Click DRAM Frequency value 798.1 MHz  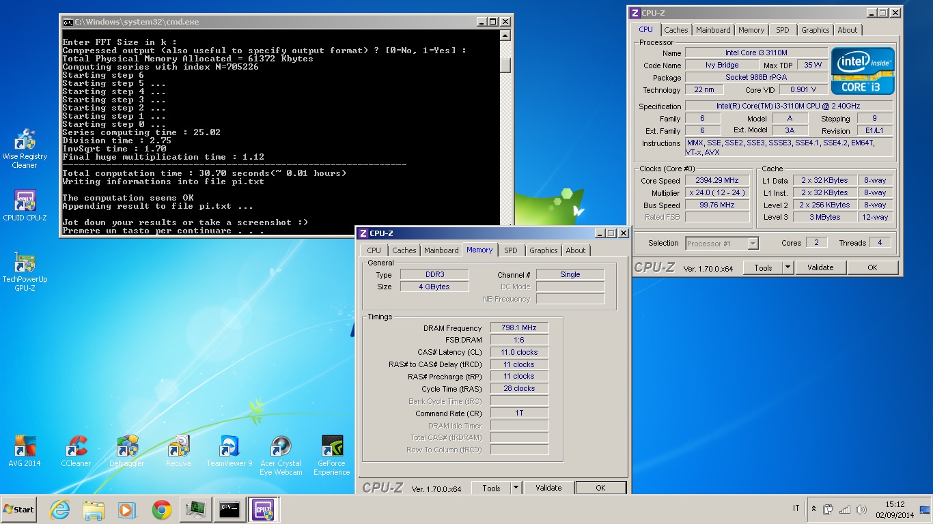click(x=519, y=327)
